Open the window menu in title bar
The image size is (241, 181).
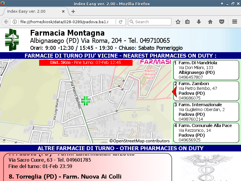coord(4,4)
